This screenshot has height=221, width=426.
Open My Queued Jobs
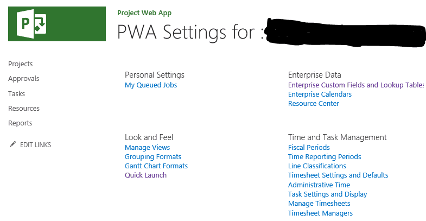pyautogui.click(x=151, y=85)
